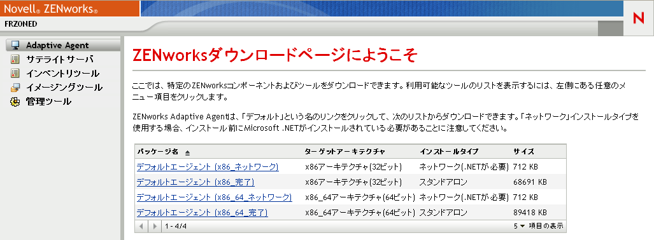Download デフォルトエージェント (x86_64_完了)
The width and height of the screenshot is (654, 240).
pyautogui.click(x=202, y=213)
